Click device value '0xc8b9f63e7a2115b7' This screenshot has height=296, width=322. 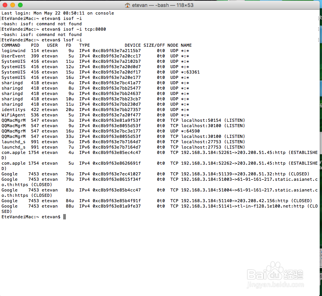point(117,51)
